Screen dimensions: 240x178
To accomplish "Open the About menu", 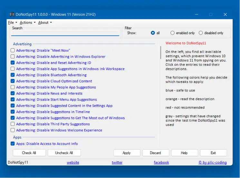I will (x=45, y=23).
